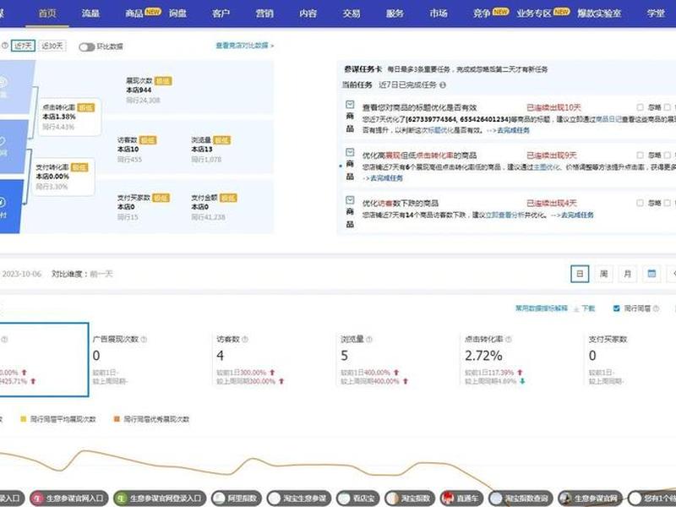
Task: Toggle 同行同层优秀展现次数 orange legend swatch
Action: point(117,418)
